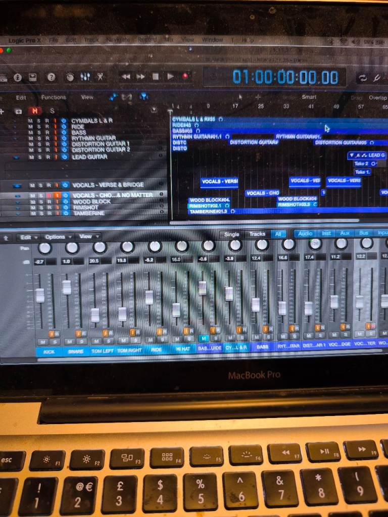This screenshot has height=517, width=388.
Task: Click the KICK channel volume fader
Action: point(40,295)
